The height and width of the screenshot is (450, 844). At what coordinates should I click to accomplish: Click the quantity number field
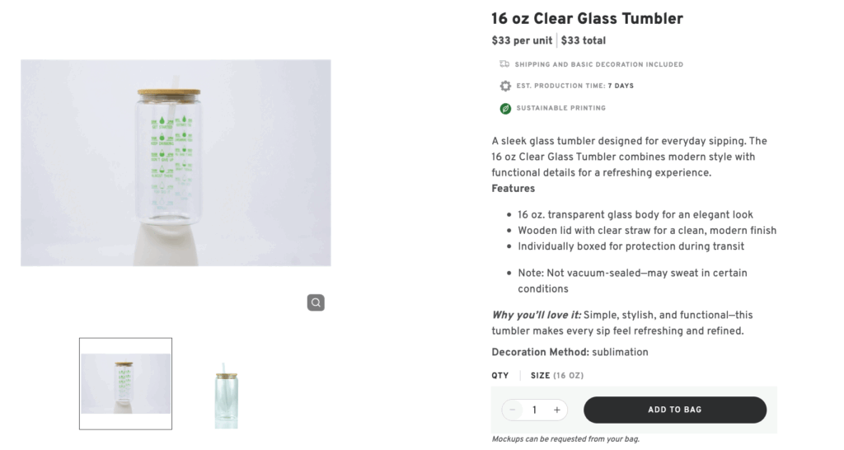(x=534, y=410)
